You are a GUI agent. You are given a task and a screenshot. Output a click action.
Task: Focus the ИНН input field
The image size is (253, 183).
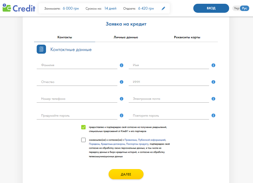(x=169, y=82)
